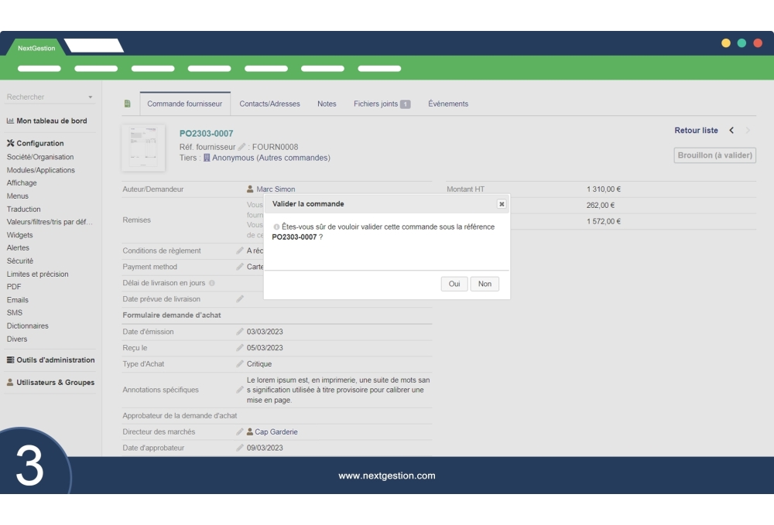Click the Configuration wrench icon in the sidebar

click(x=9, y=143)
